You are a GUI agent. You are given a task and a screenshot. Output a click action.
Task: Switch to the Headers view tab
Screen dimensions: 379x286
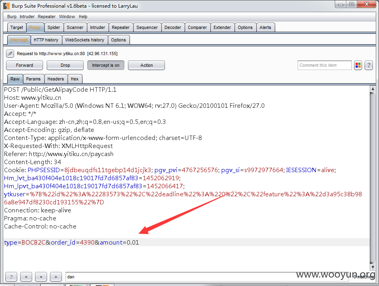(x=56, y=79)
